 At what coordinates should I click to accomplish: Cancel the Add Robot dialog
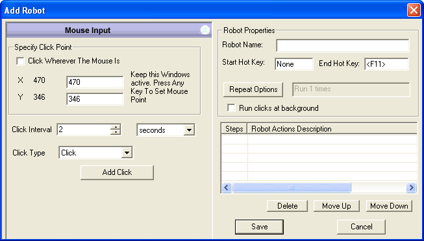[361, 227]
